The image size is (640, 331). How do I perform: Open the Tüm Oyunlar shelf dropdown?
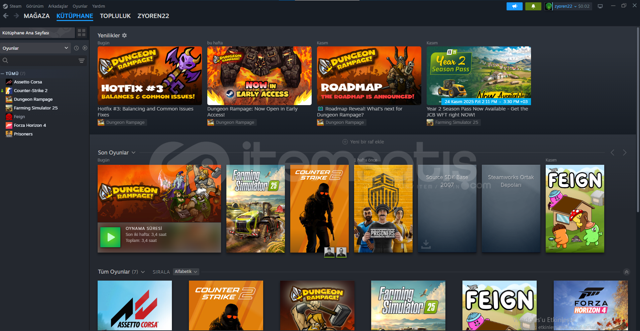tap(143, 272)
